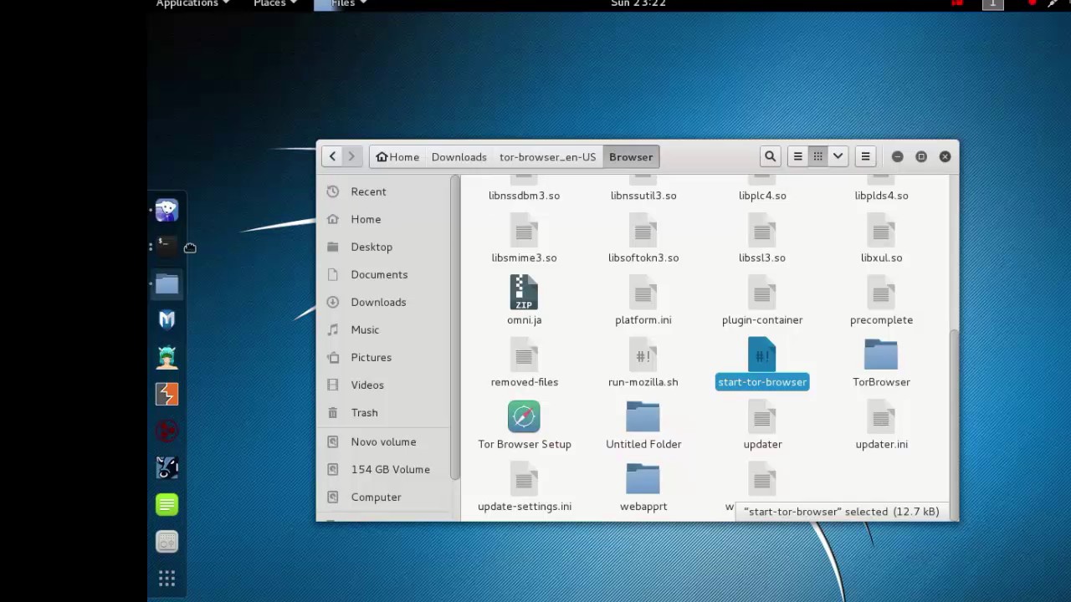Select the platform.ini file icon
Viewport: 1071px width, 602px height.
[x=643, y=293]
